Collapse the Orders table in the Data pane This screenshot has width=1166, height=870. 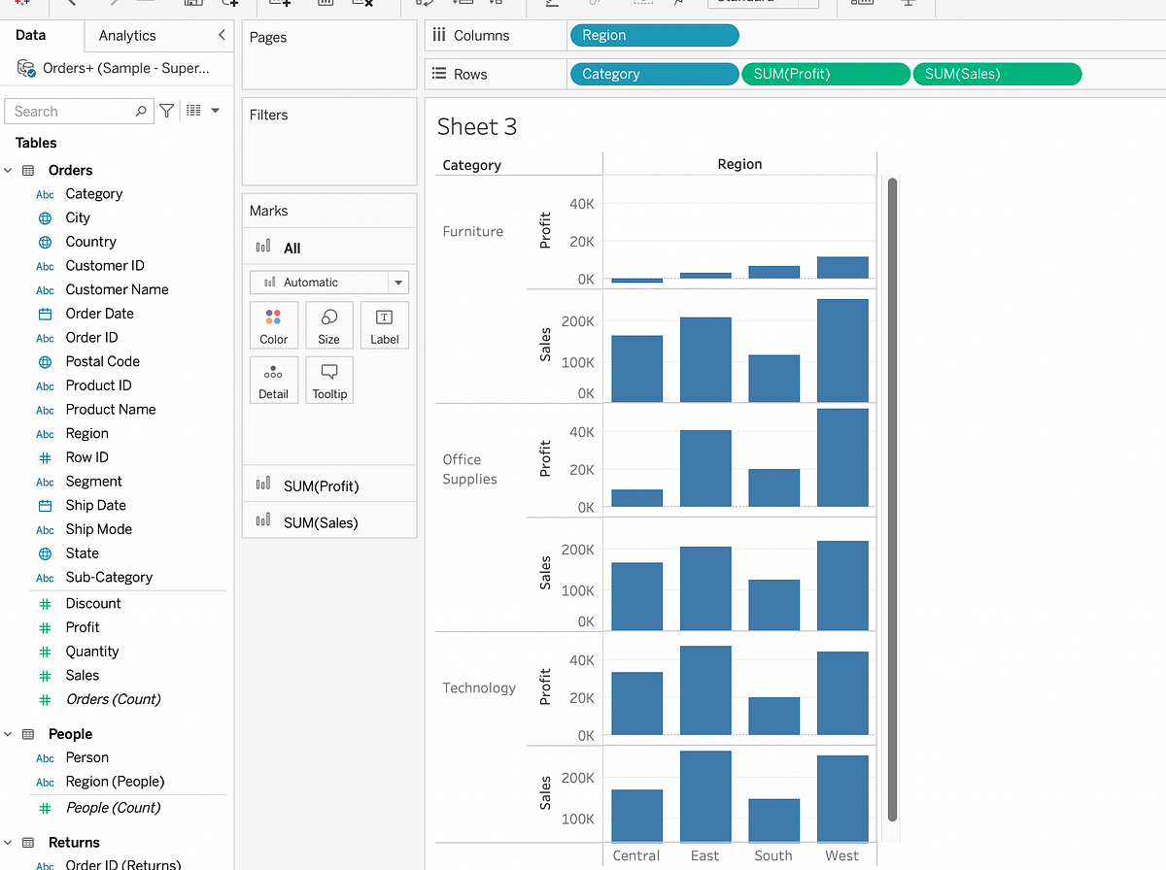(8, 170)
